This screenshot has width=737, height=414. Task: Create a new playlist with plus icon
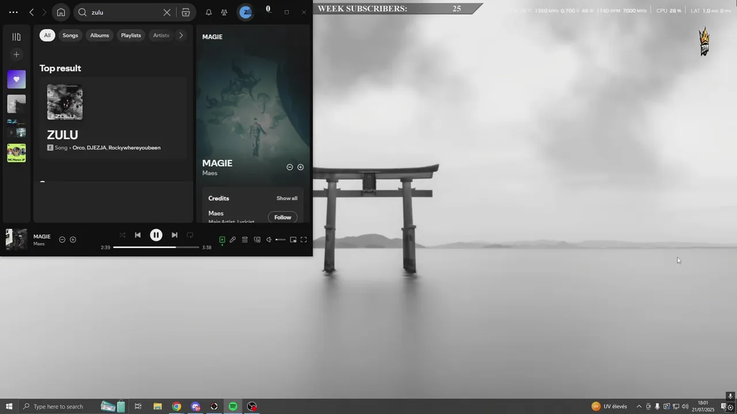[x=16, y=55]
